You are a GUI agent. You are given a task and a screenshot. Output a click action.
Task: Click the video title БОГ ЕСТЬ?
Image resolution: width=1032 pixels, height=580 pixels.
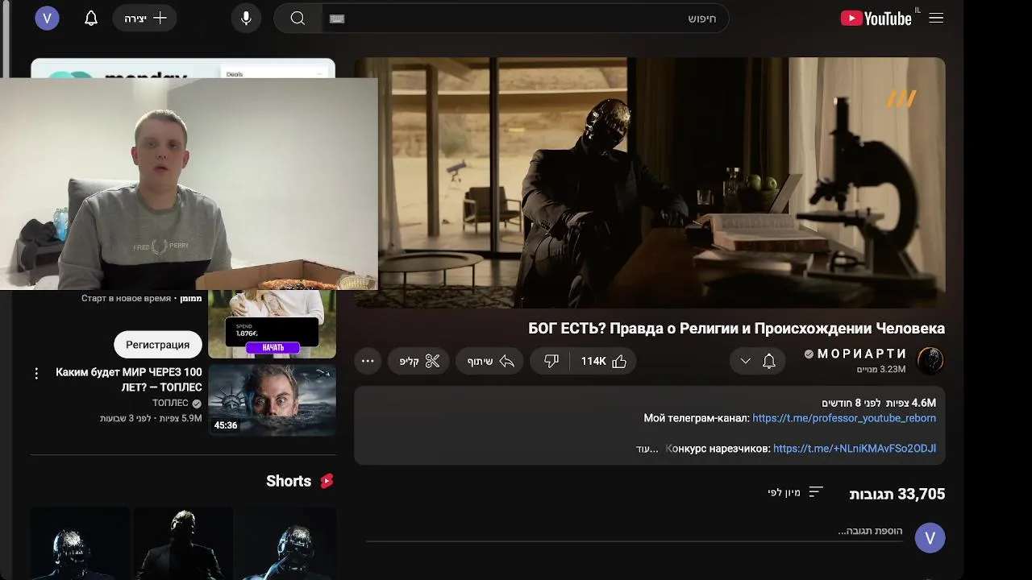pos(736,328)
